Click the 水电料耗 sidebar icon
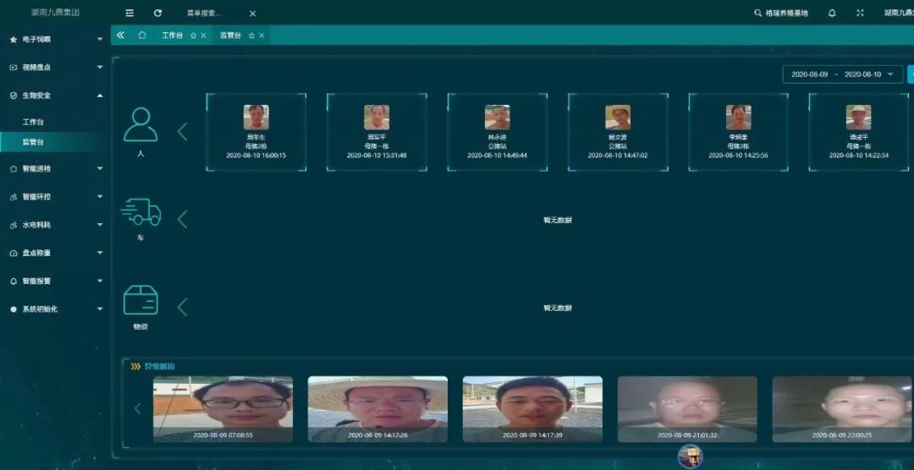 (14, 225)
